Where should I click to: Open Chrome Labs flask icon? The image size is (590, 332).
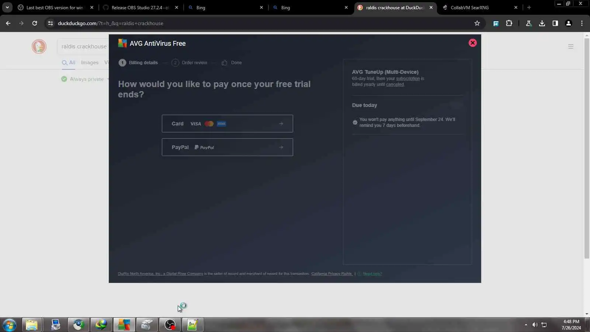[x=528, y=23]
